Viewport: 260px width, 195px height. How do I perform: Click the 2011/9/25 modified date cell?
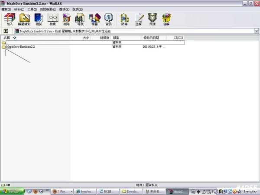point(154,47)
